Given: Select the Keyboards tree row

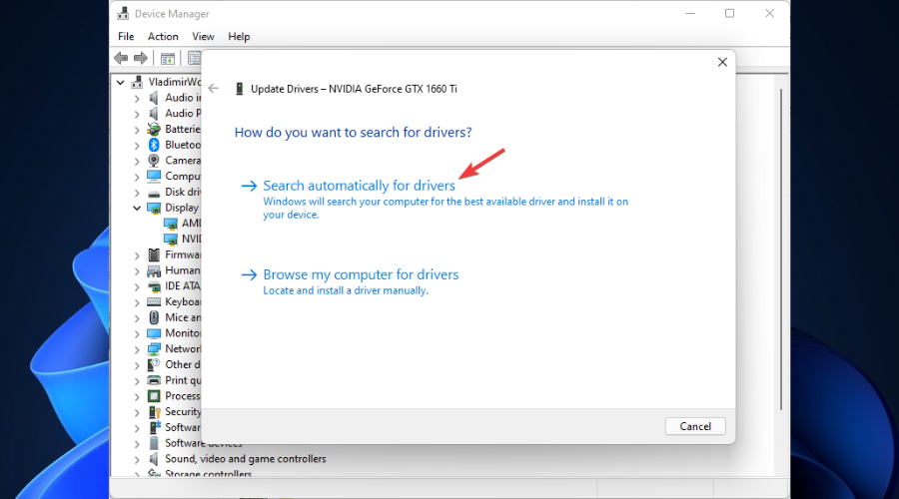Looking at the screenshot, I should 183,301.
